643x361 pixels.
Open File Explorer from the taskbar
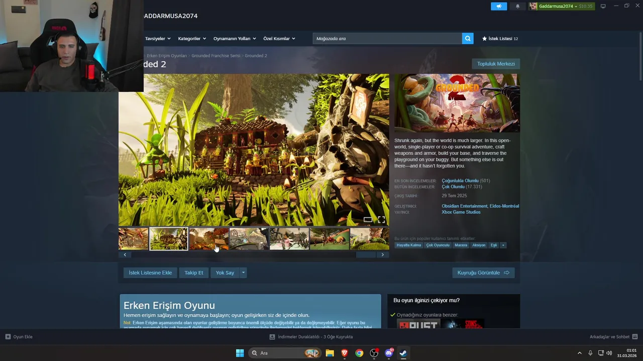[x=330, y=353]
